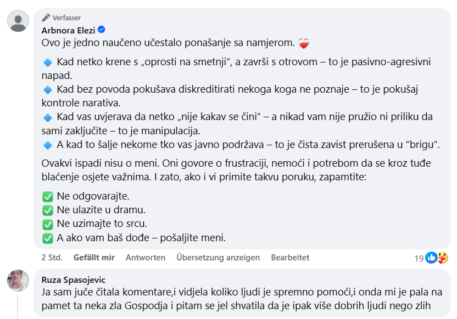The width and height of the screenshot is (457, 319).
Task: Open the reactions count showing 19
Action: [x=419, y=258]
